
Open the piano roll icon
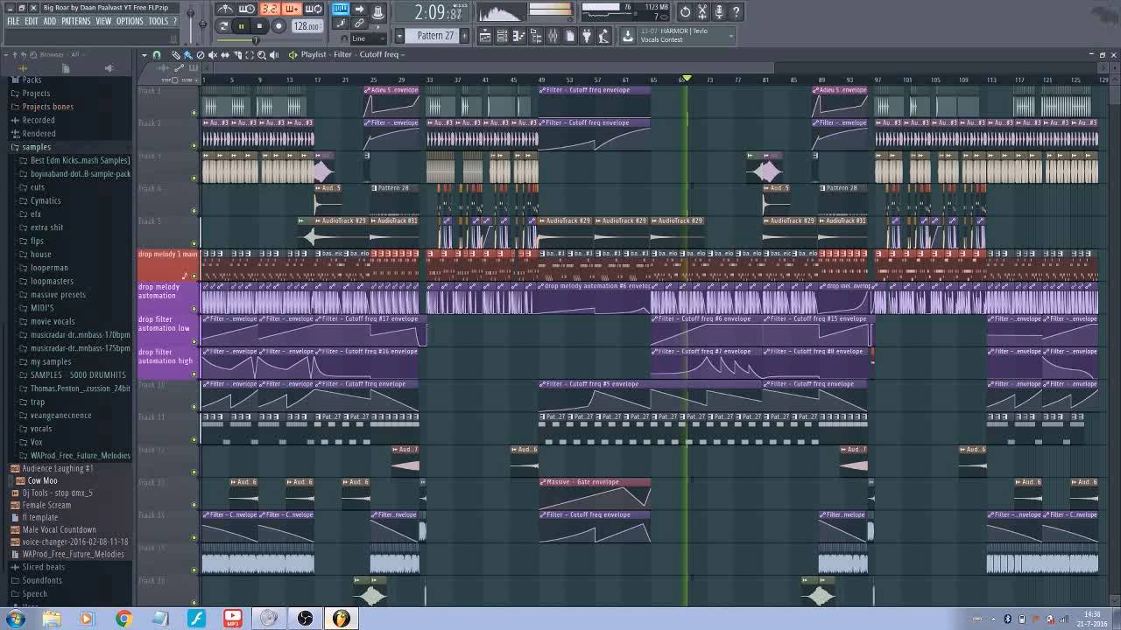[518, 36]
